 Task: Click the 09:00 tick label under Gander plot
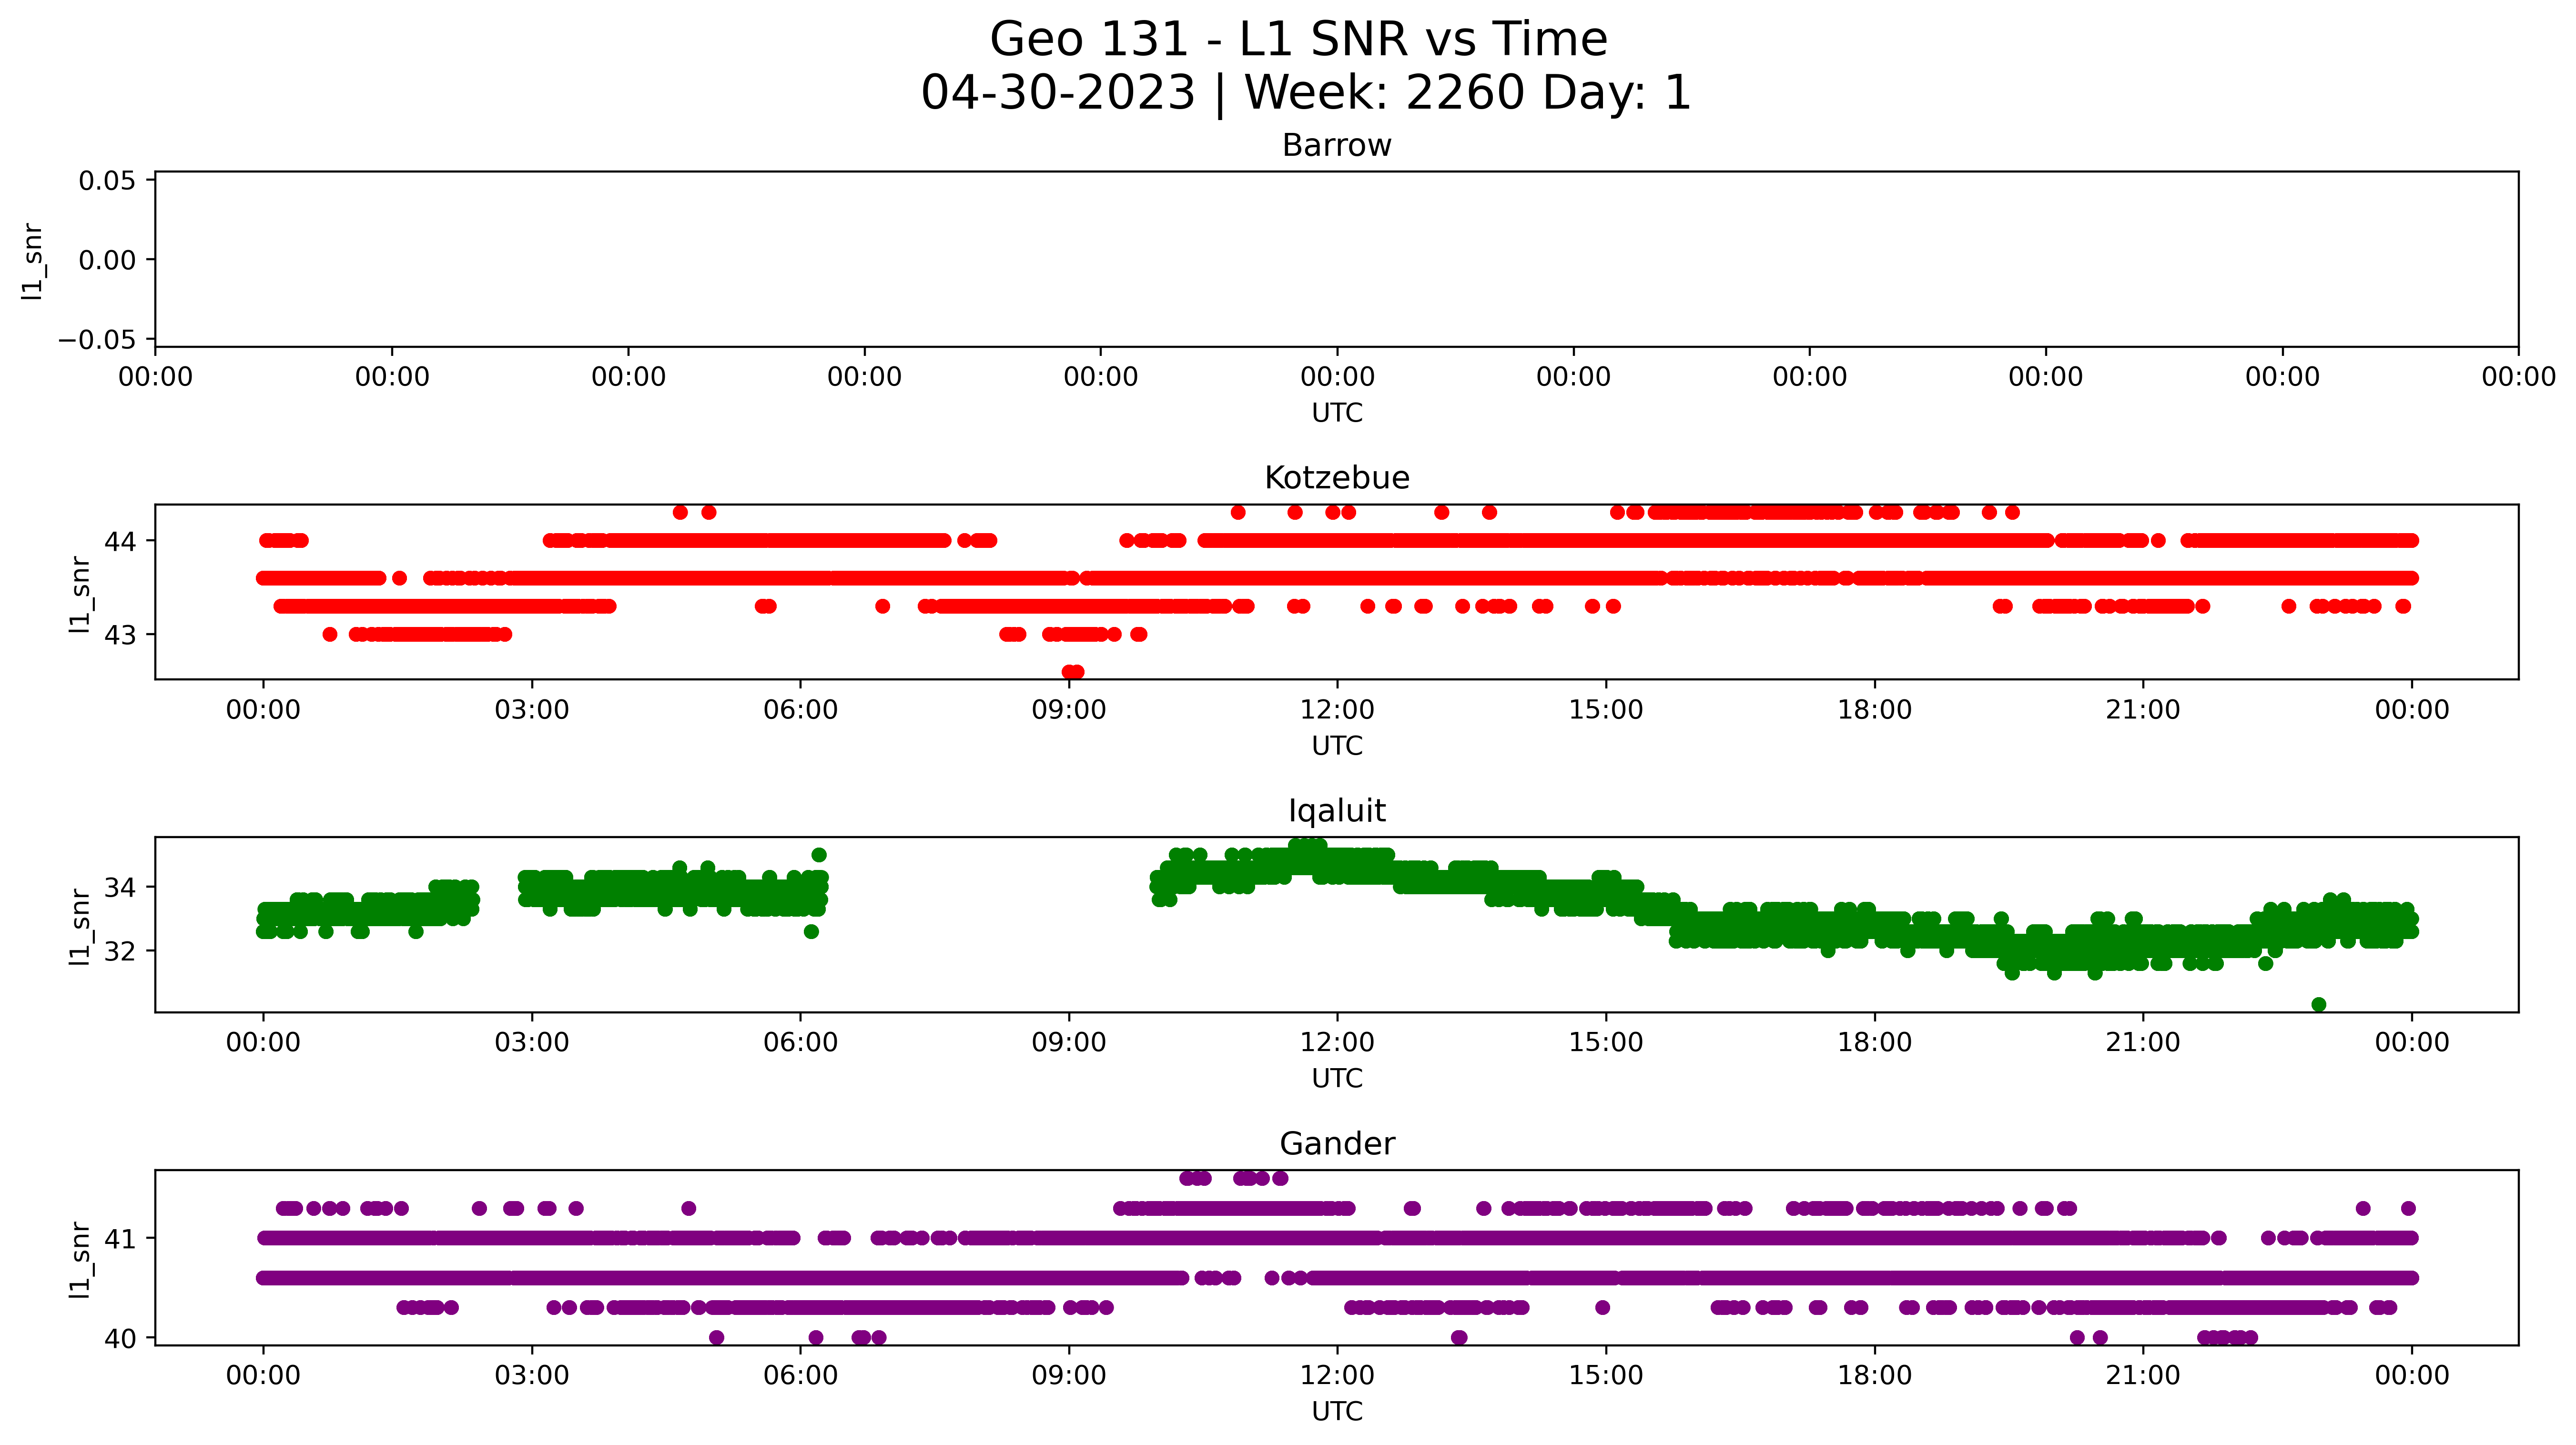(x=1069, y=1376)
